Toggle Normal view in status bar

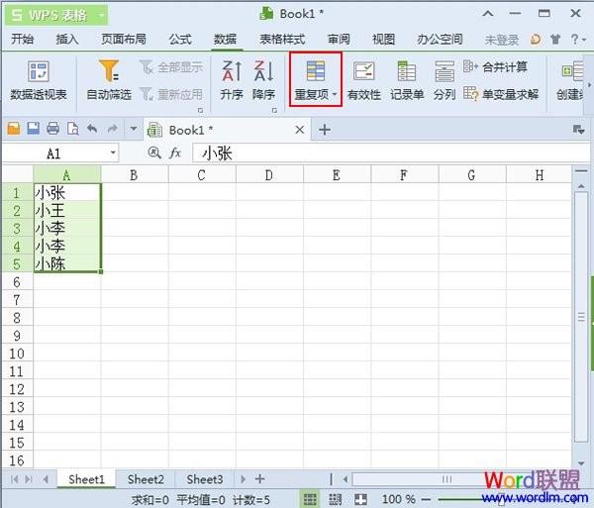(x=310, y=499)
